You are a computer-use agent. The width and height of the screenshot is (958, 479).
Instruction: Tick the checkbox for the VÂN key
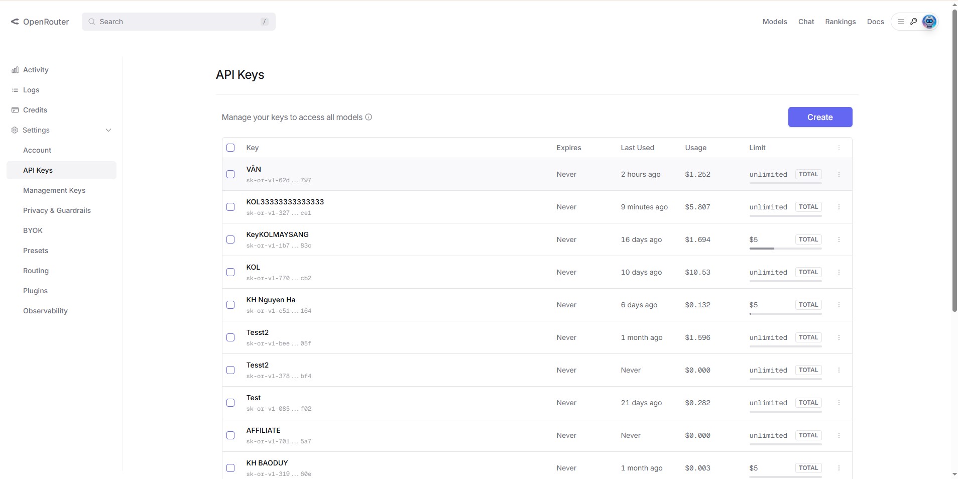(x=230, y=174)
